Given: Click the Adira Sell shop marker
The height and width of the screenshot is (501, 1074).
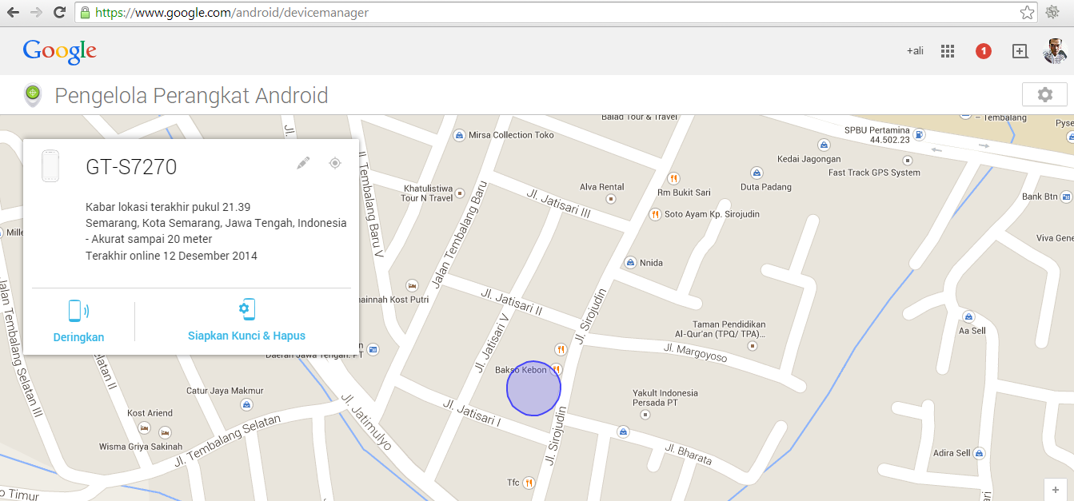Looking at the screenshot, I should click(978, 453).
